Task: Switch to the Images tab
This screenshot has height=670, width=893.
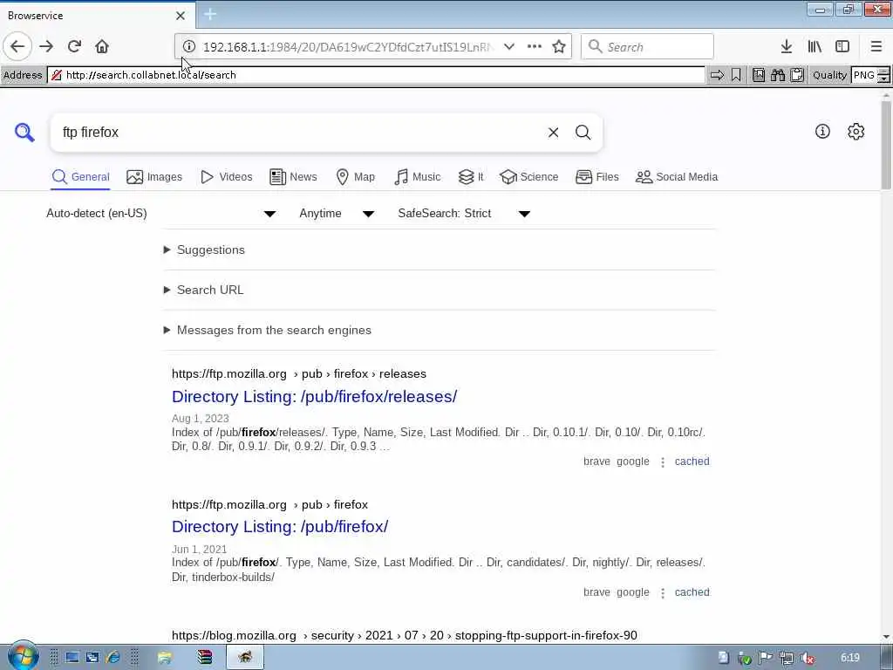Action: 154,177
